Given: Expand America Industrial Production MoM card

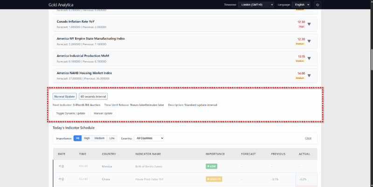Looking at the screenshot, I should 309,58.
